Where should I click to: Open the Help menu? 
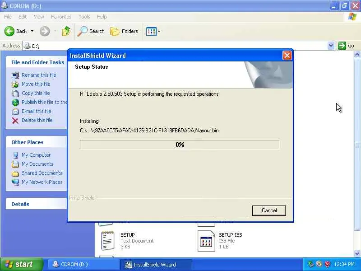point(102,17)
